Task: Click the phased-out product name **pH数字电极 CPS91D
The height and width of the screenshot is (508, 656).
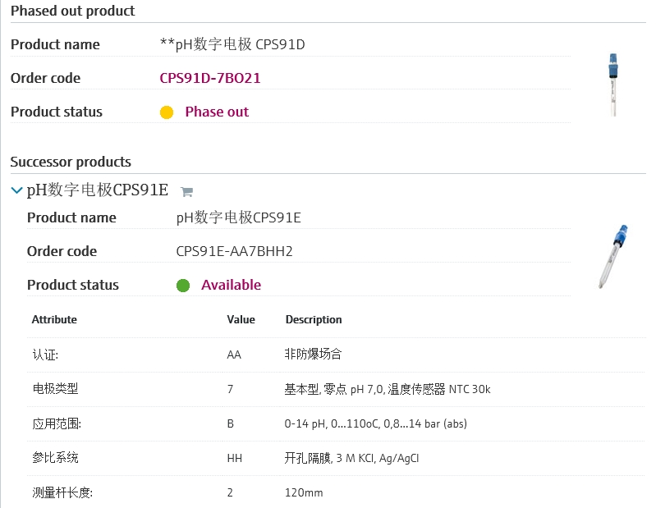Action: click(x=232, y=44)
